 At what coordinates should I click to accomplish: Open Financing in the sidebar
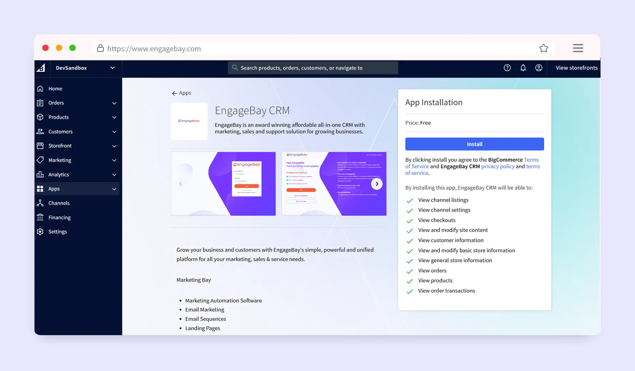click(59, 217)
